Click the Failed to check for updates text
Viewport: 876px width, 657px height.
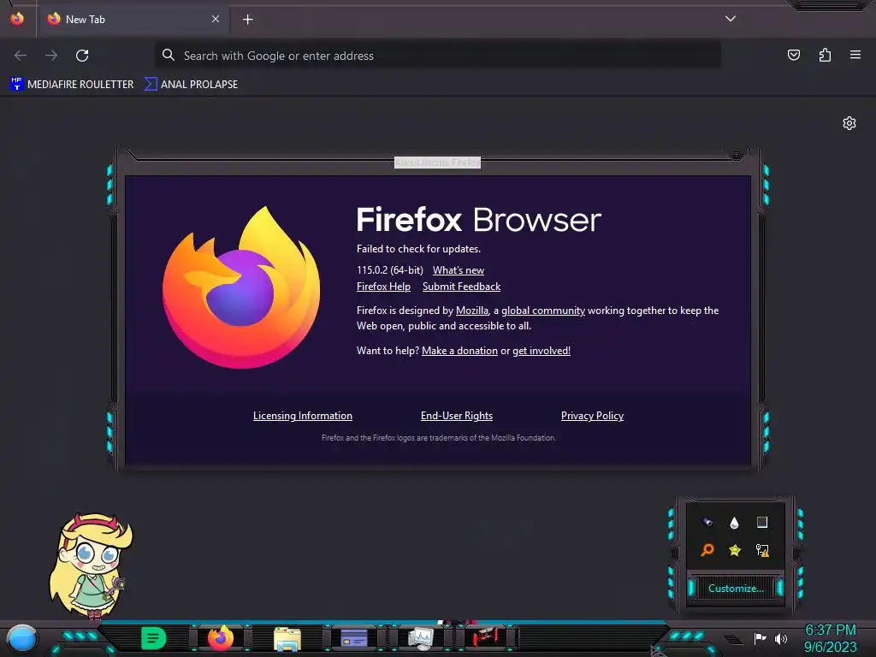(x=418, y=249)
